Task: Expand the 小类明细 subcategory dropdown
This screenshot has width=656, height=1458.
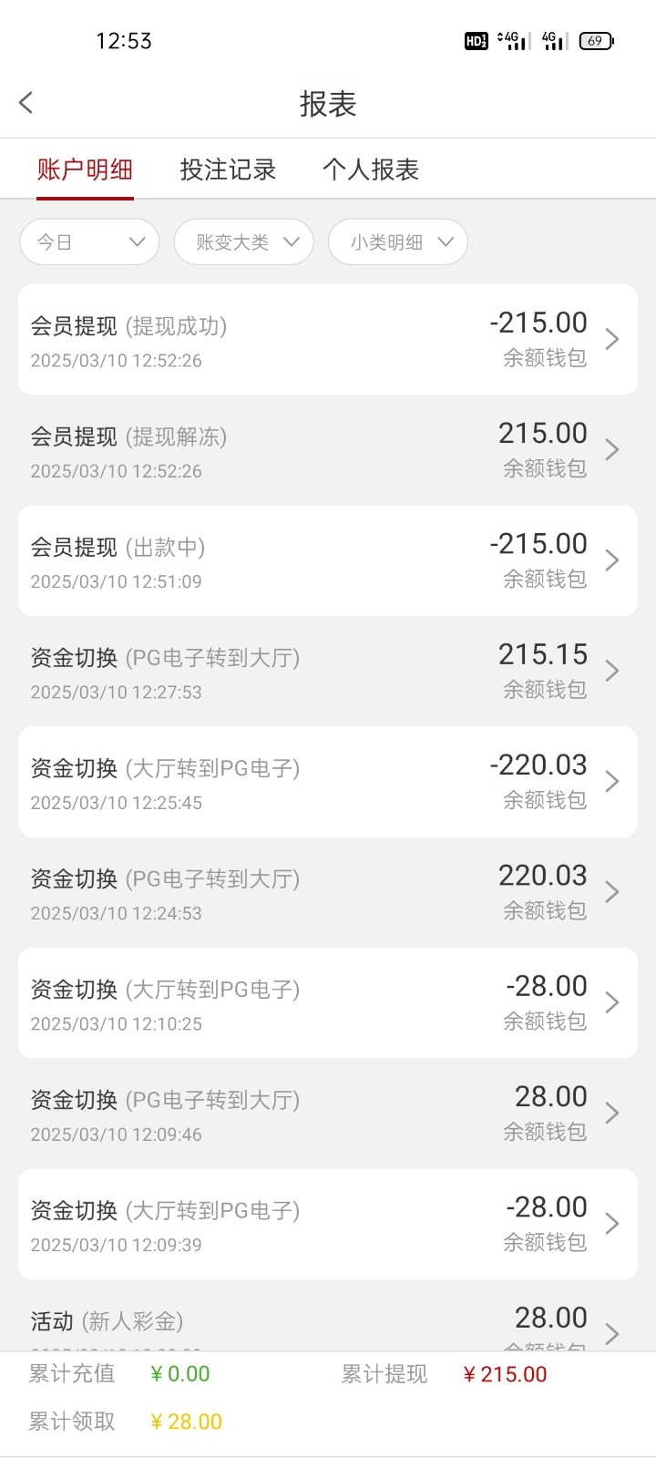Action: [x=398, y=242]
